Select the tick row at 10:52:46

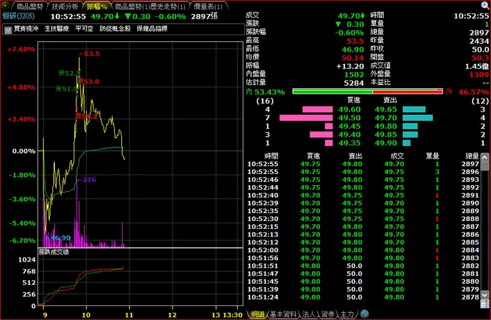363,180
